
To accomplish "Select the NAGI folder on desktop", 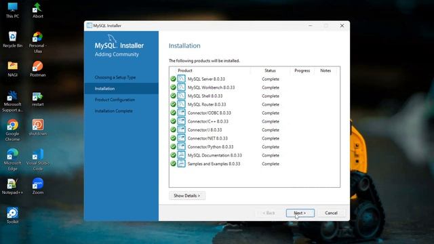I will (12, 69).
